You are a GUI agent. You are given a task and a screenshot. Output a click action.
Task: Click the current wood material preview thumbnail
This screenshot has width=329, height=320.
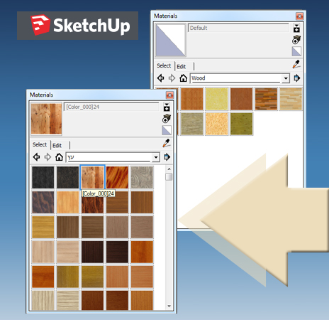click(x=46, y=119)
